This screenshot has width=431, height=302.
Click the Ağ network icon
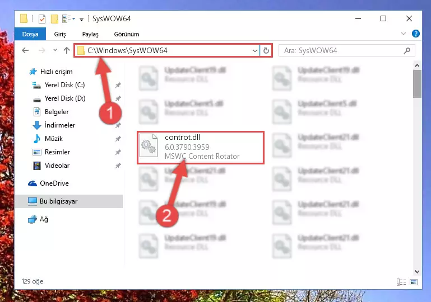coord(33,219)
